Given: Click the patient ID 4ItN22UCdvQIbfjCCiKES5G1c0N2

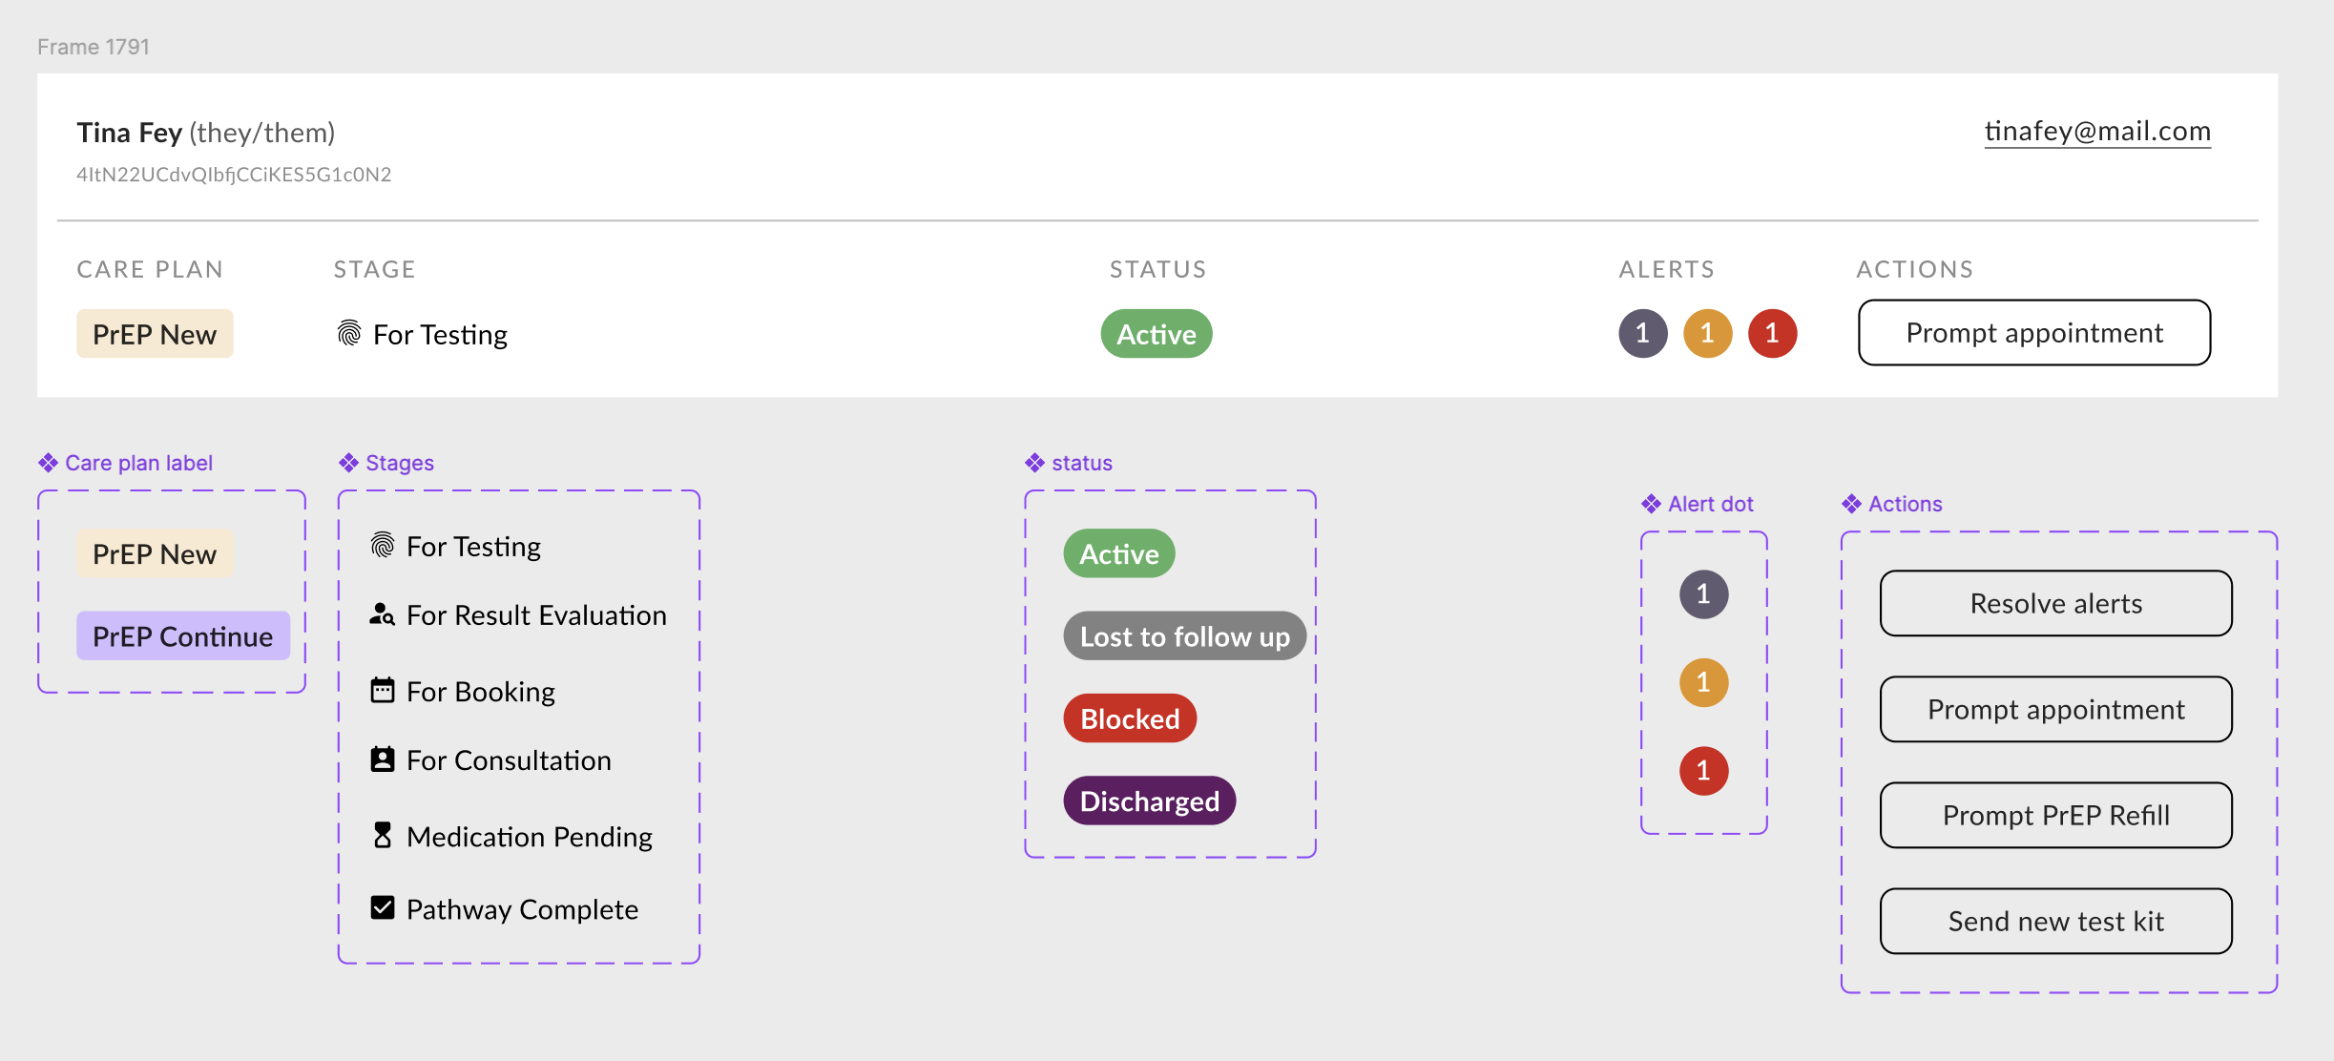Looking at the screenshot, I should point(234,175).
